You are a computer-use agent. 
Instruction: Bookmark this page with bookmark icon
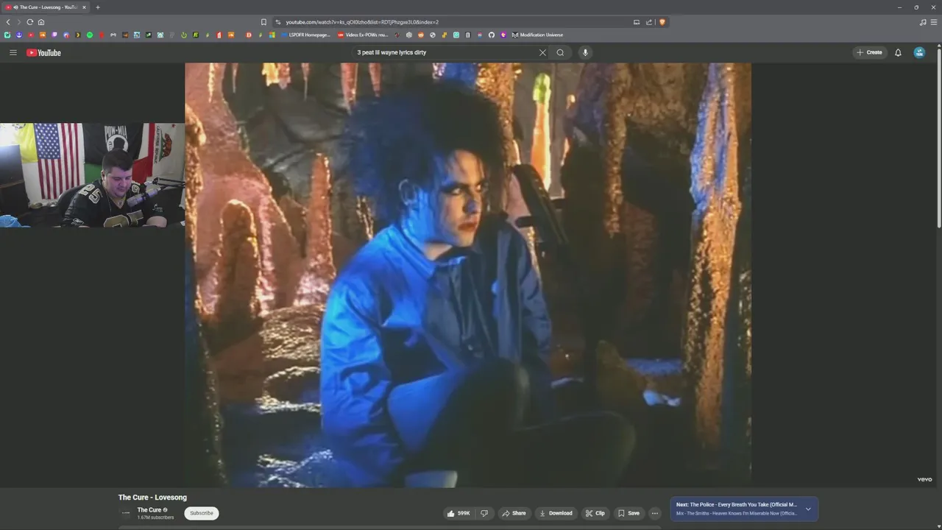(x=263, y=22)
